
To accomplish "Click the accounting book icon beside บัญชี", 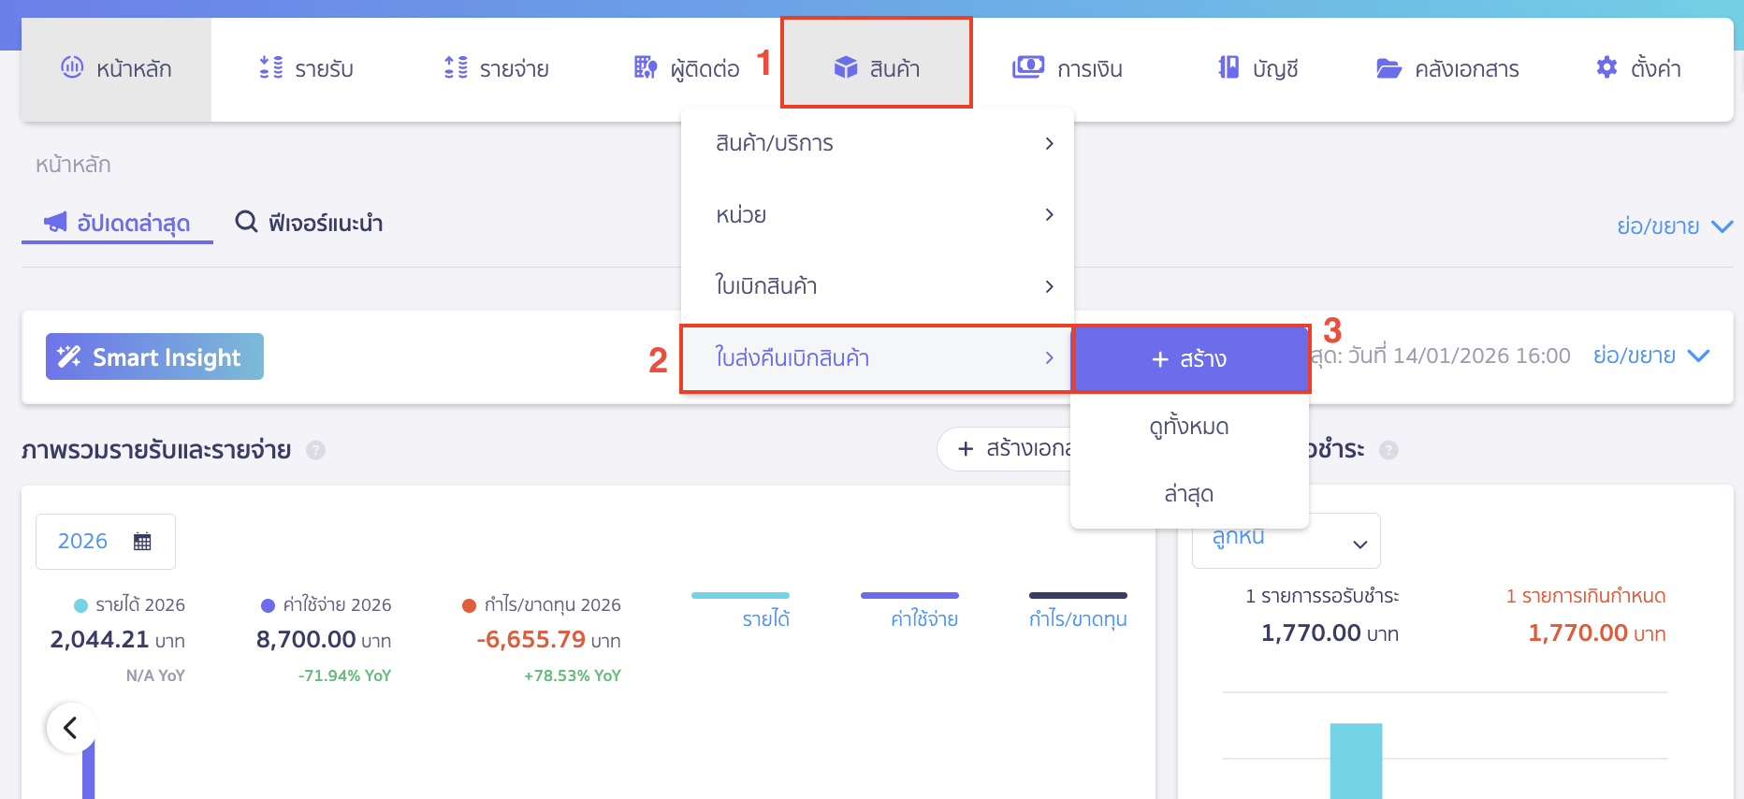I will (x=1228, y=67).
